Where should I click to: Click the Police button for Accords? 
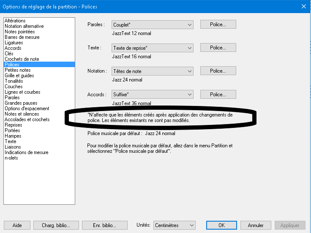click(x=218, y=94)
